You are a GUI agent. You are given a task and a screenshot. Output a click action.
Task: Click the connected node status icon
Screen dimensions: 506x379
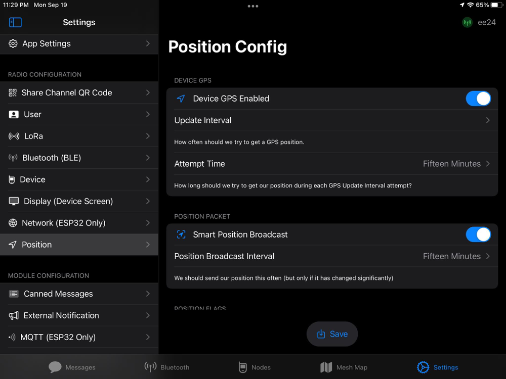click(x=467, y=22)
